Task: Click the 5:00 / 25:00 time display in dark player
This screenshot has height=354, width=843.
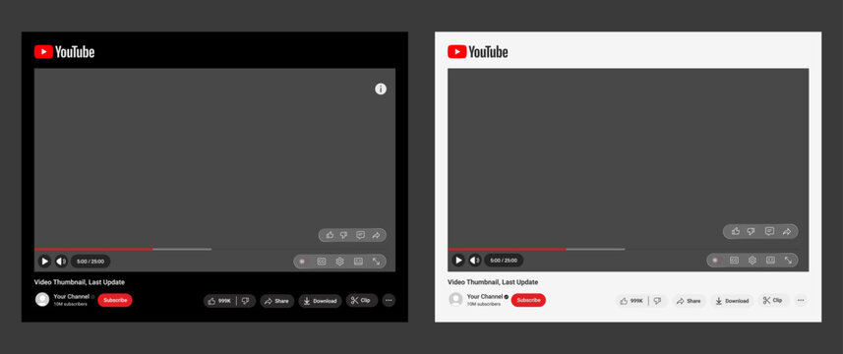Action: point(90,262)
